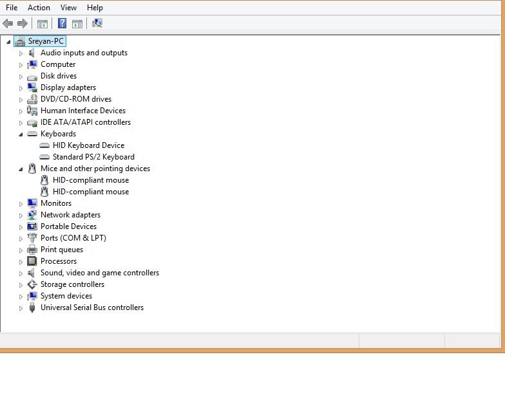505x395 pixels.
Task: Select the Standard PS/2 Keyboard entry
Action: tap(93, 157)
